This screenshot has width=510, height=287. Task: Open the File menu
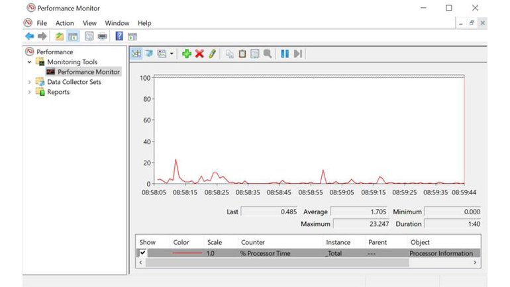point(42,23)
